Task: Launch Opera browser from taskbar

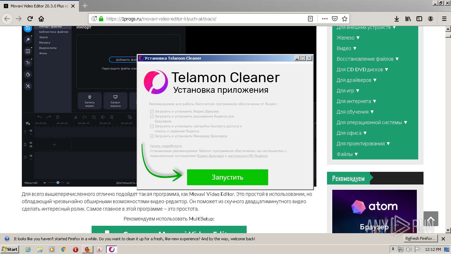Action: (75, 249)
